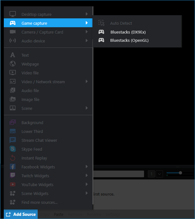This screenshot has height=219, width=195.
Task: Expand the Facebook Widgets submenu arrow
Action: coord(87,166)
